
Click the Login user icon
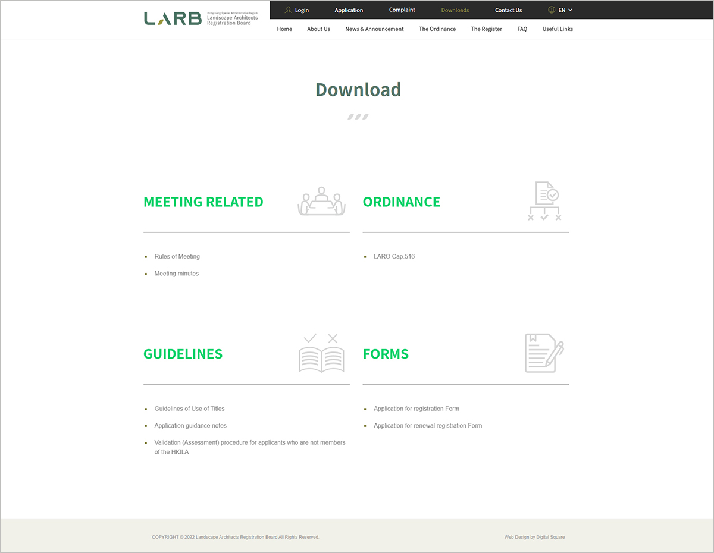(x=289, y=10)
